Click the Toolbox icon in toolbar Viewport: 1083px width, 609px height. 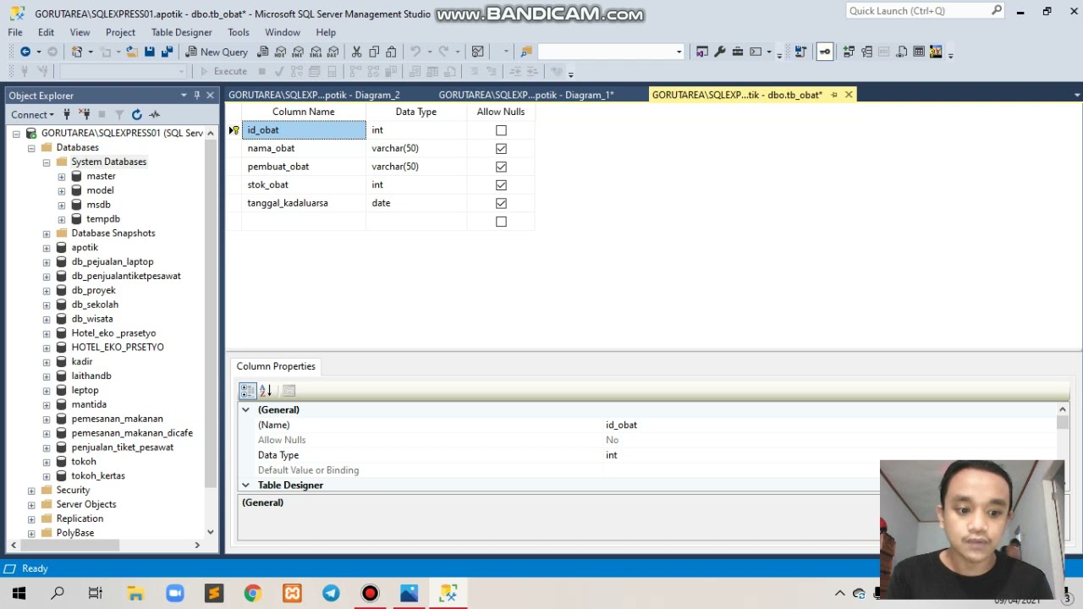[x=738, y=52]
